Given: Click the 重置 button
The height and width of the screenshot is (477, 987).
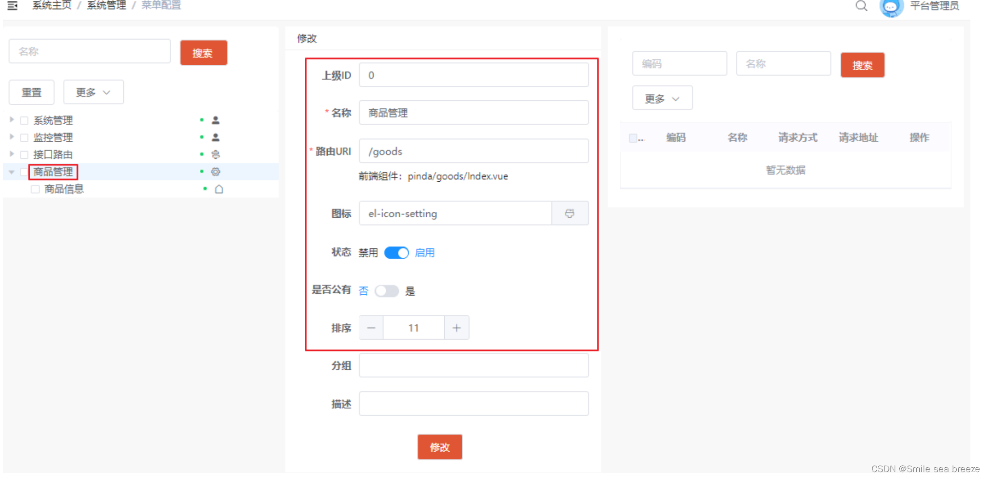Looking at the screenshot, I should click(32, 92).
